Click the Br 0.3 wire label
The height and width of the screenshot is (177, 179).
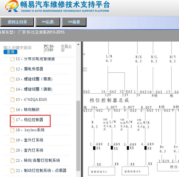click(163, 149)
